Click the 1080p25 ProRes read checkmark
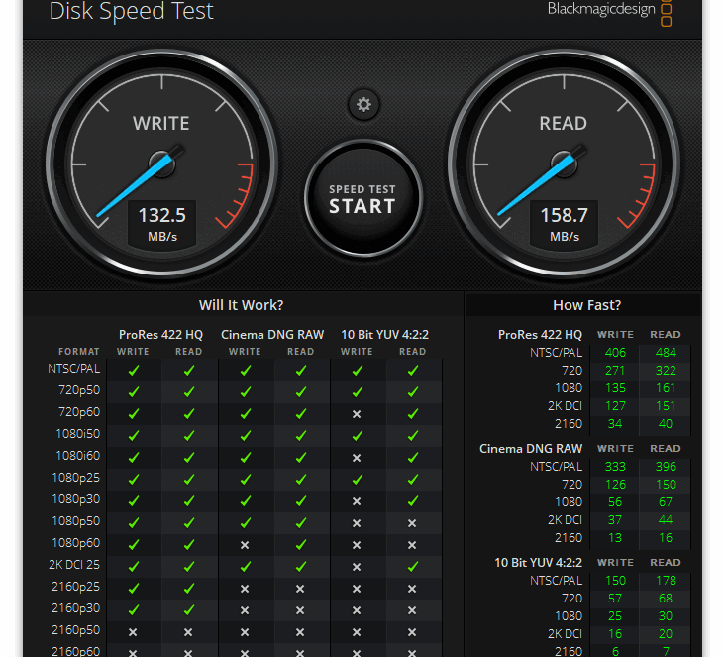 [x=188, y=480]
